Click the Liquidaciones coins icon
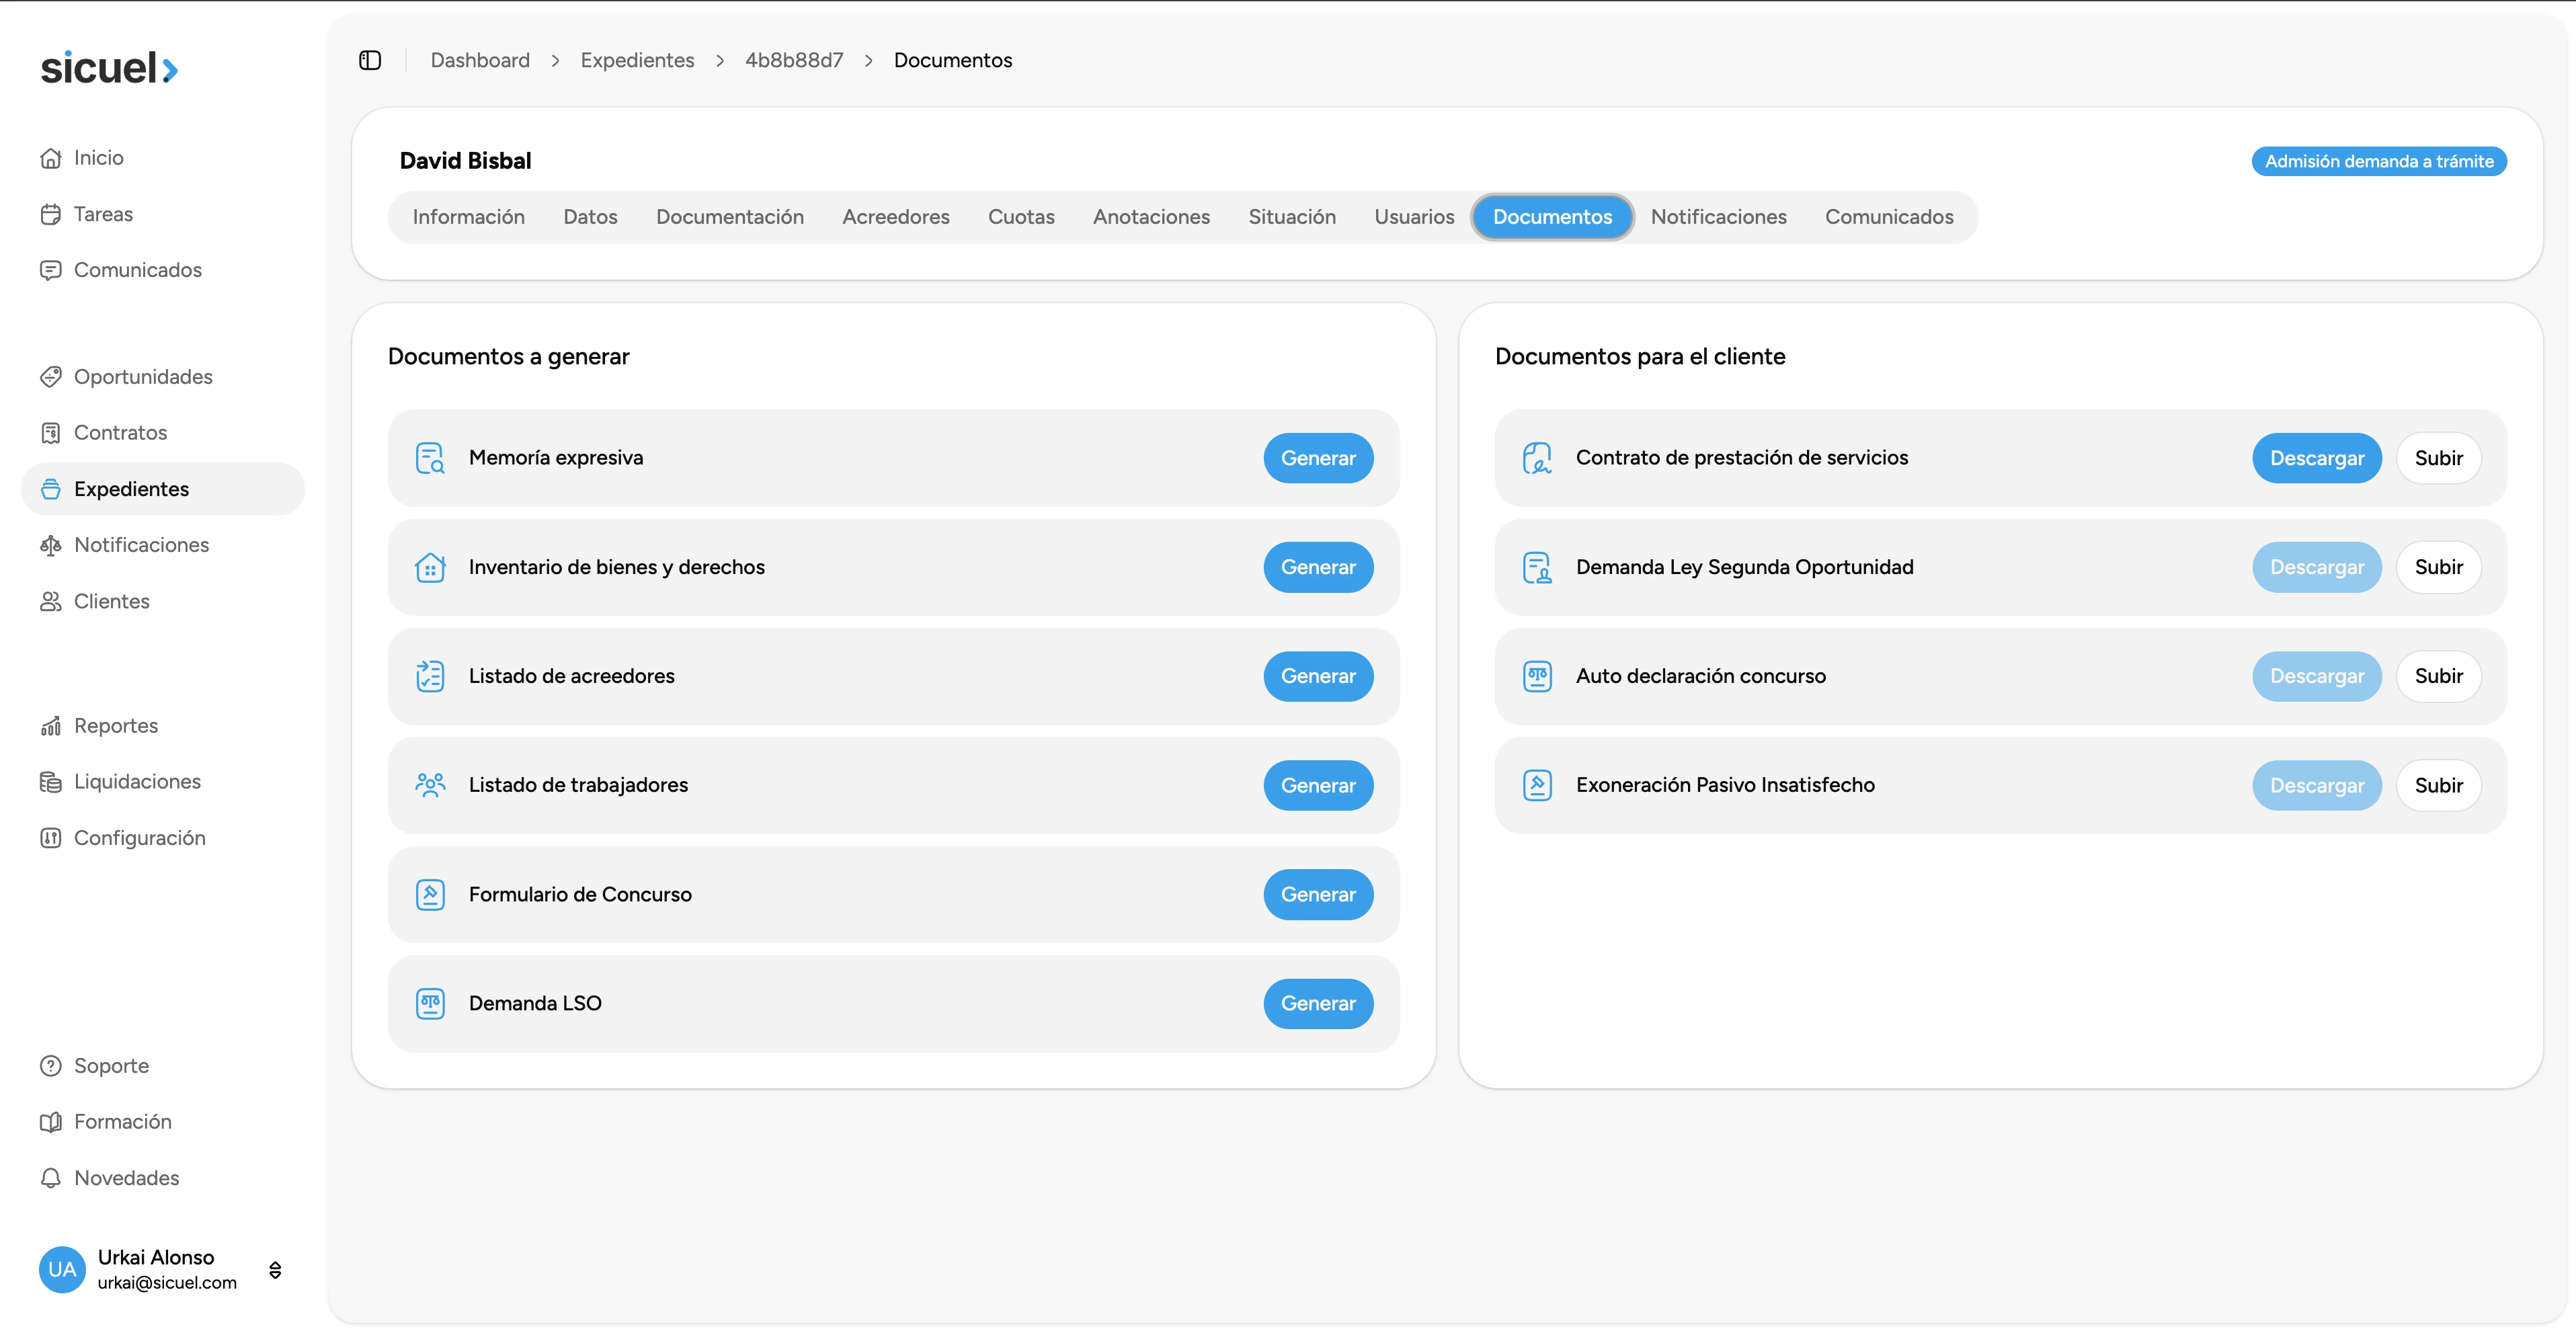Image resolution: width=2576 pixels, height=1335 pixels. tap(51, 782)
